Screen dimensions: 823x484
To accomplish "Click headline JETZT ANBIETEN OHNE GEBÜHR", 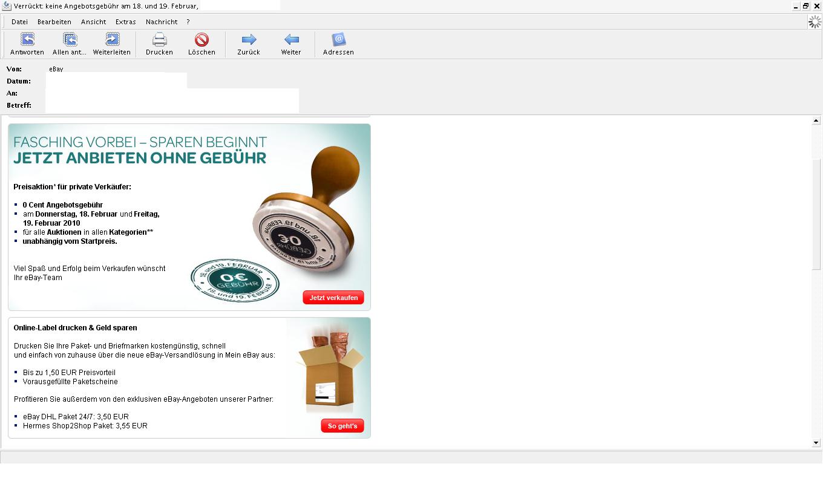I will coord(140,158).
